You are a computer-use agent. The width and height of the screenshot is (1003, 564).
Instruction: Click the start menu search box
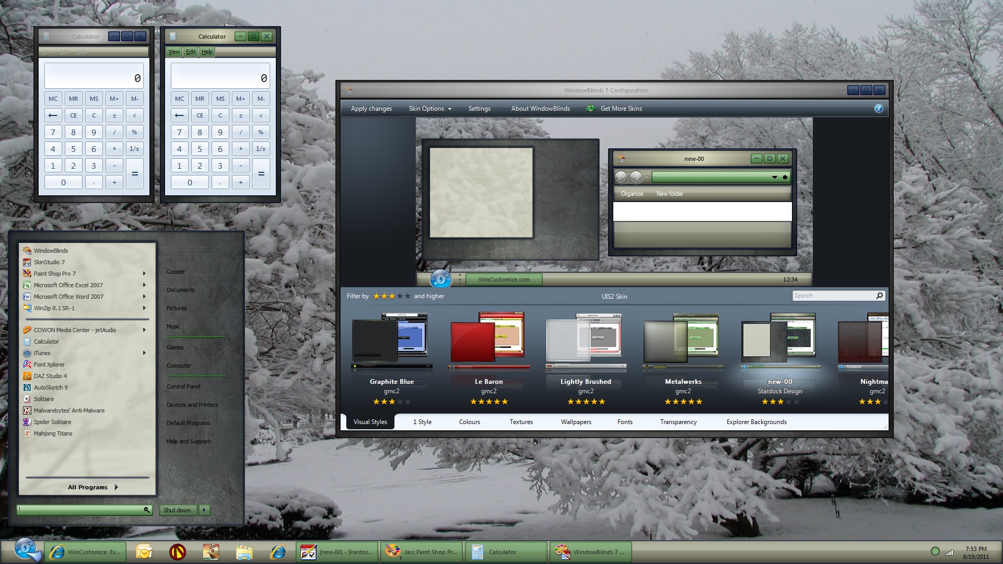pos(84,510)
